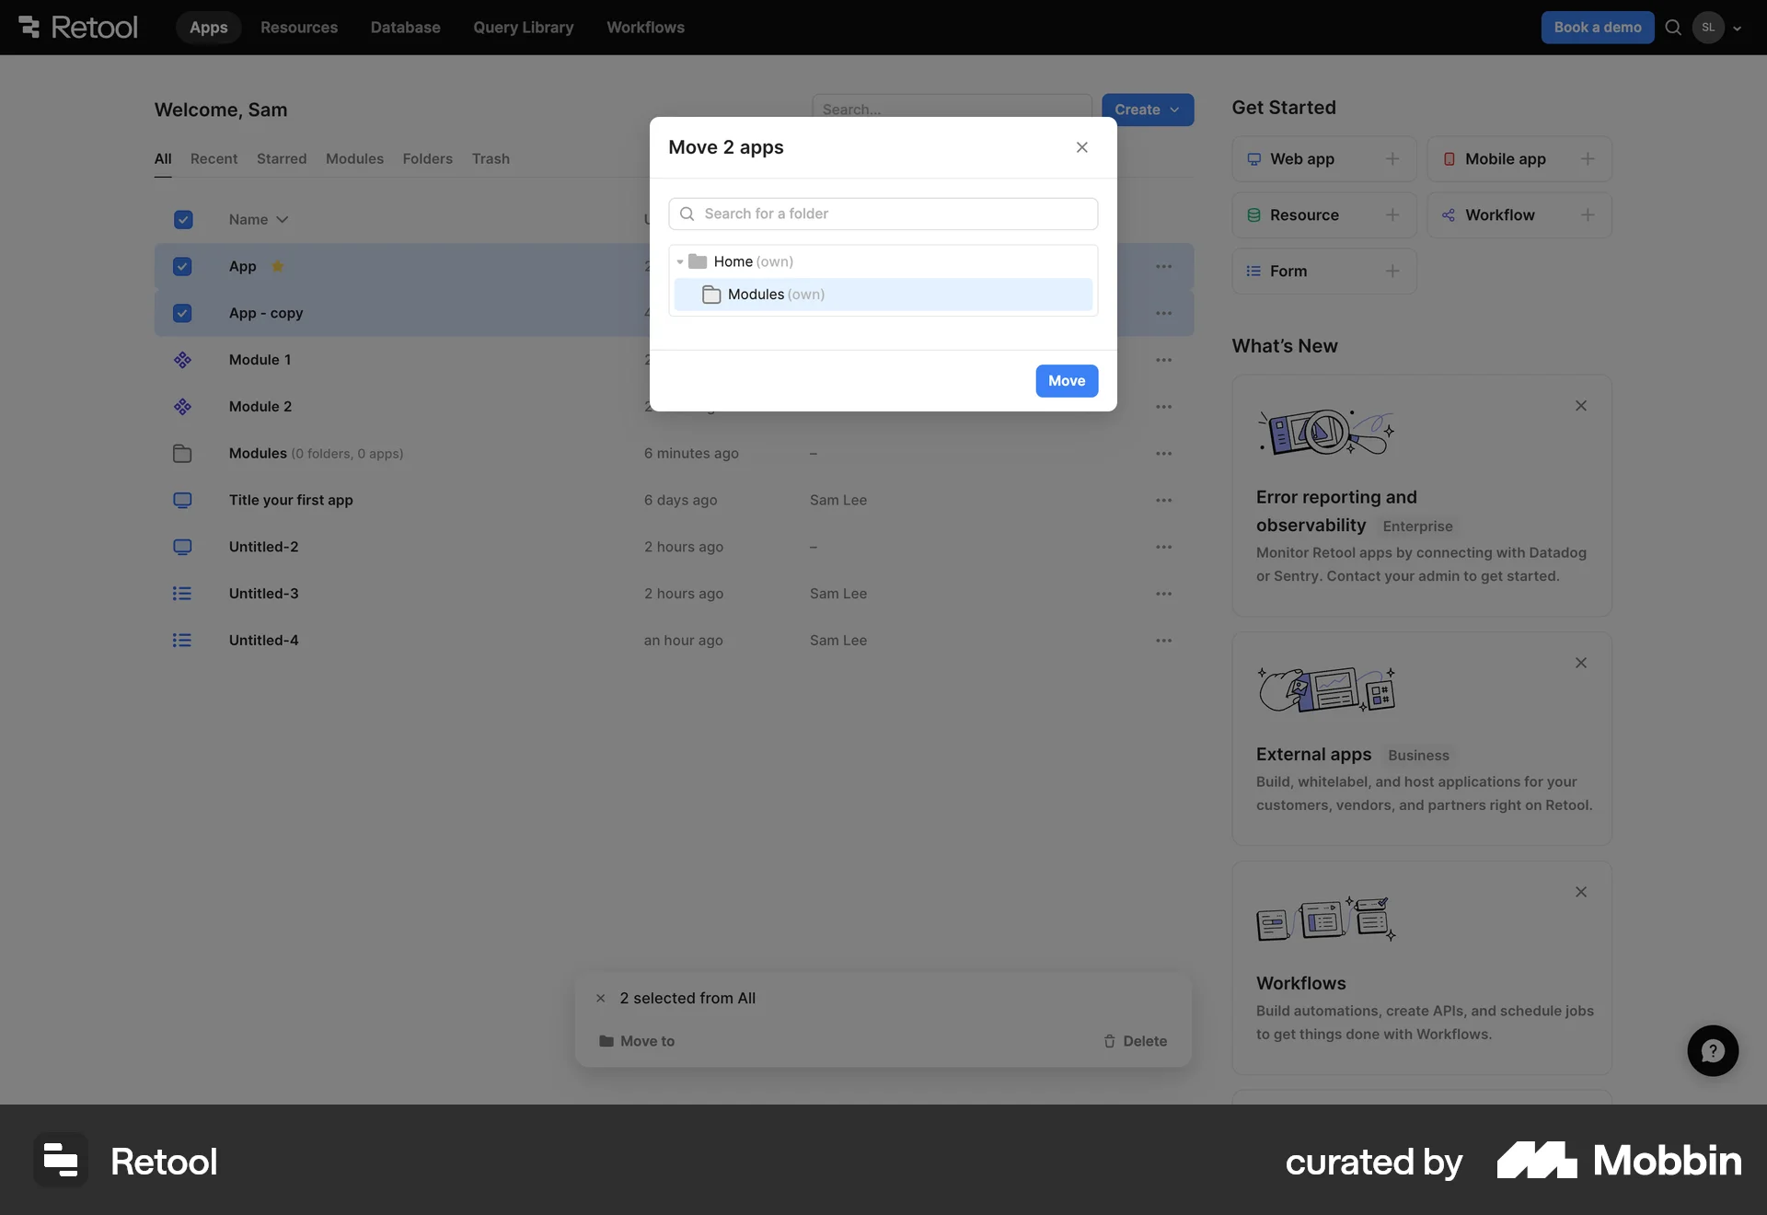Open the help button at bottom right
The height and width of the screenshot is (1215, 1767).
pos(1713,1050)
